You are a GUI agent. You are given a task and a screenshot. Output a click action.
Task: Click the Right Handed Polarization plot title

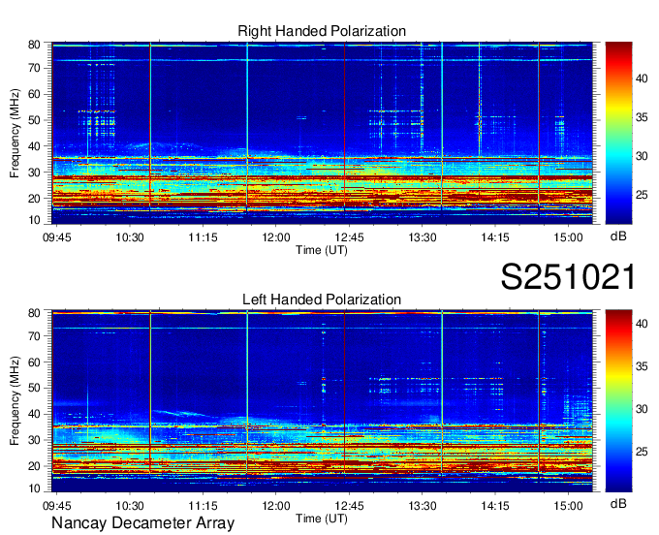click(x=322, y=31)
